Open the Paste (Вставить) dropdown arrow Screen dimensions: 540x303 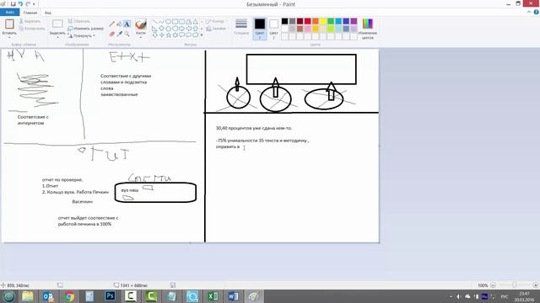(x=9, y=37)
